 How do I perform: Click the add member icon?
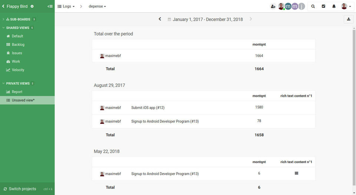pyautogui.click(x=273, y=6)
